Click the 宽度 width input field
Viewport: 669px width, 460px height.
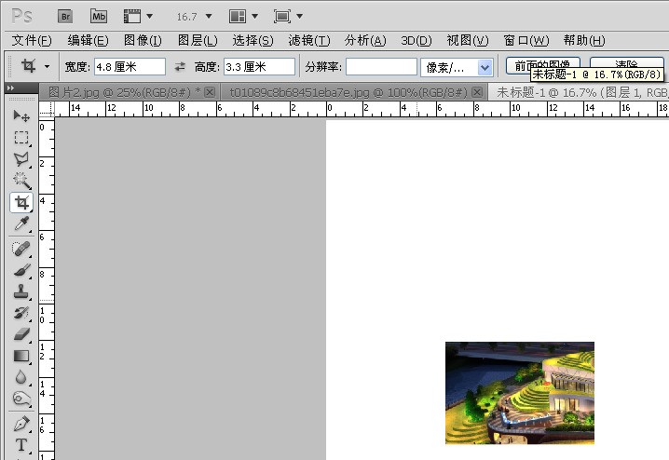pos(130,67)
